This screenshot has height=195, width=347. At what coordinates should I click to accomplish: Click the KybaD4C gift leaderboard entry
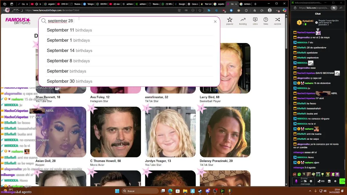point(305,22)
